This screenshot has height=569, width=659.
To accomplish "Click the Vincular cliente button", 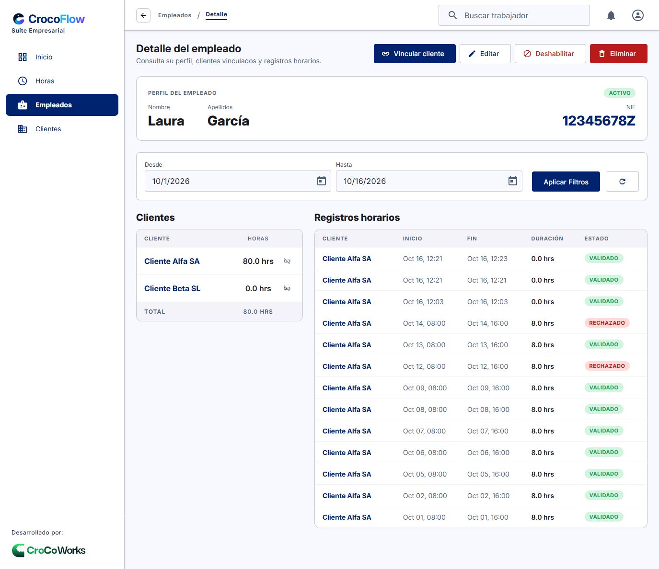I will point(415,54).
